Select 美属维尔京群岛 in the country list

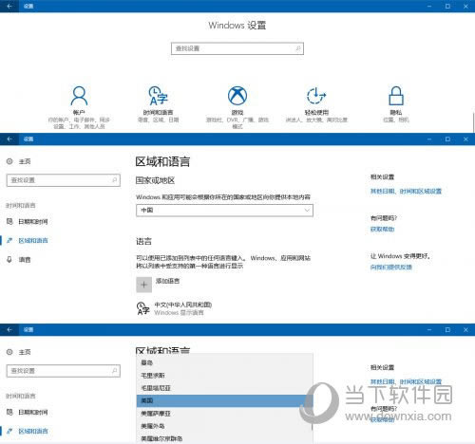224,438
